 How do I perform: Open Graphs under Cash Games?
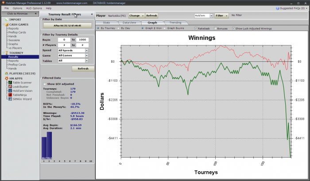(13, 44)
